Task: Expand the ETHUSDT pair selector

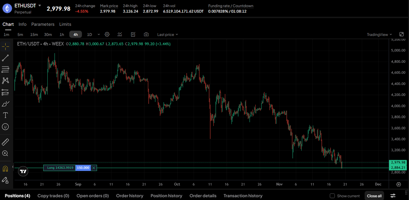Action: point(40,6)
